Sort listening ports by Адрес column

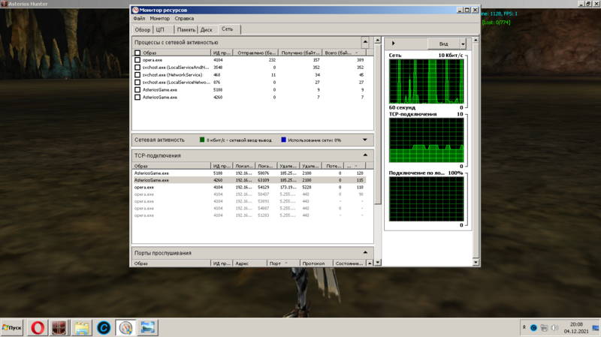coord(249,263)
